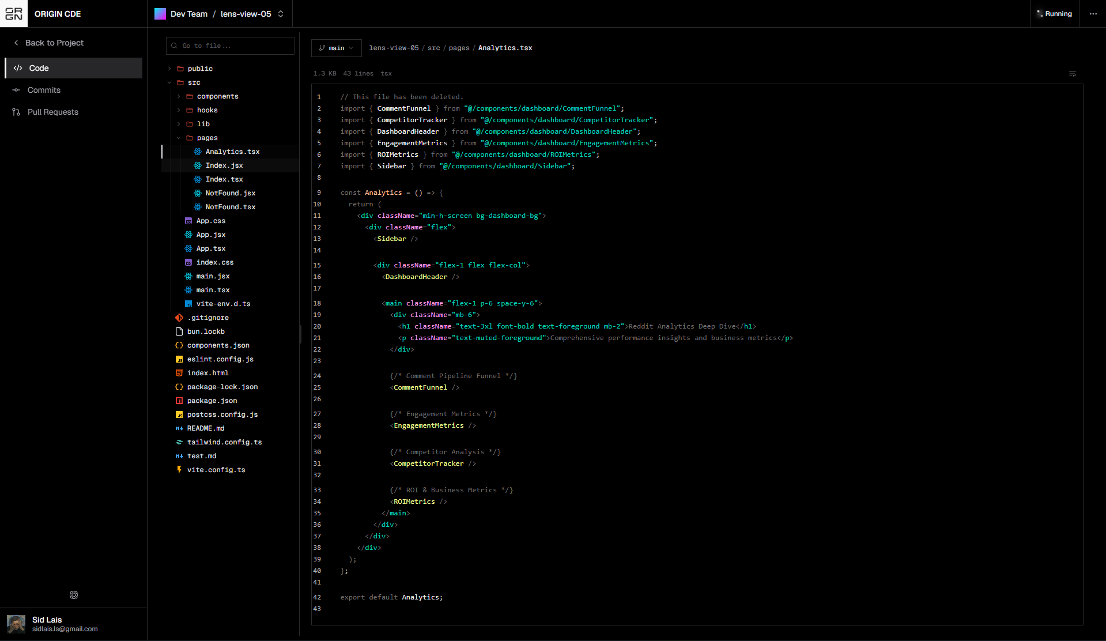This screenshot has width=1106, height=641.
Task: Open the Commits section
Action: (x=44, y=90)
